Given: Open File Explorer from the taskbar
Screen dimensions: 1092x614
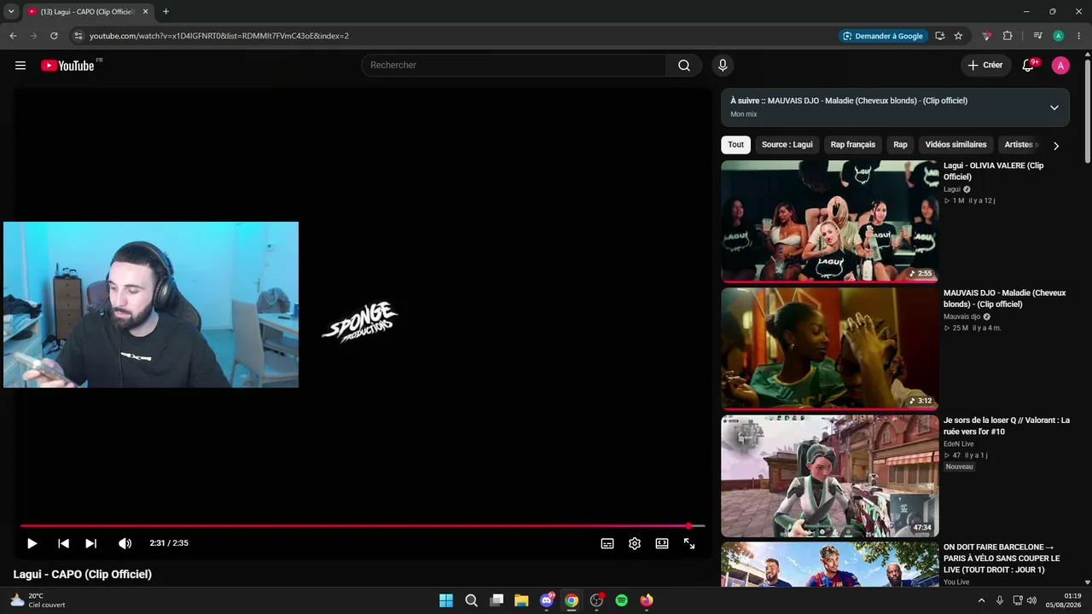Looking at the screenshot, I should tap(521, 600).
